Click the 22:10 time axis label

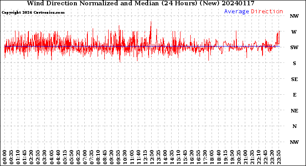pos(259,157)
